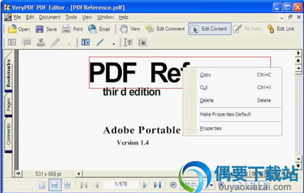Select the Edit Link chain icon
Image resolution: width=304 pixels, height=193 pixels.
click(271, 29)
